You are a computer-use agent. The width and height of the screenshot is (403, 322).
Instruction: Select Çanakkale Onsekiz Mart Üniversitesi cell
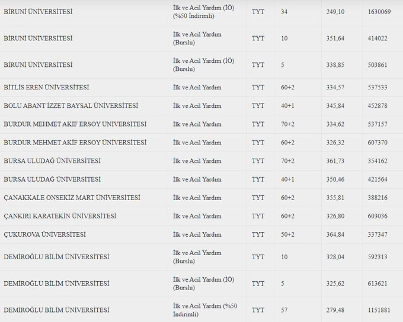(x=72, y=198)
